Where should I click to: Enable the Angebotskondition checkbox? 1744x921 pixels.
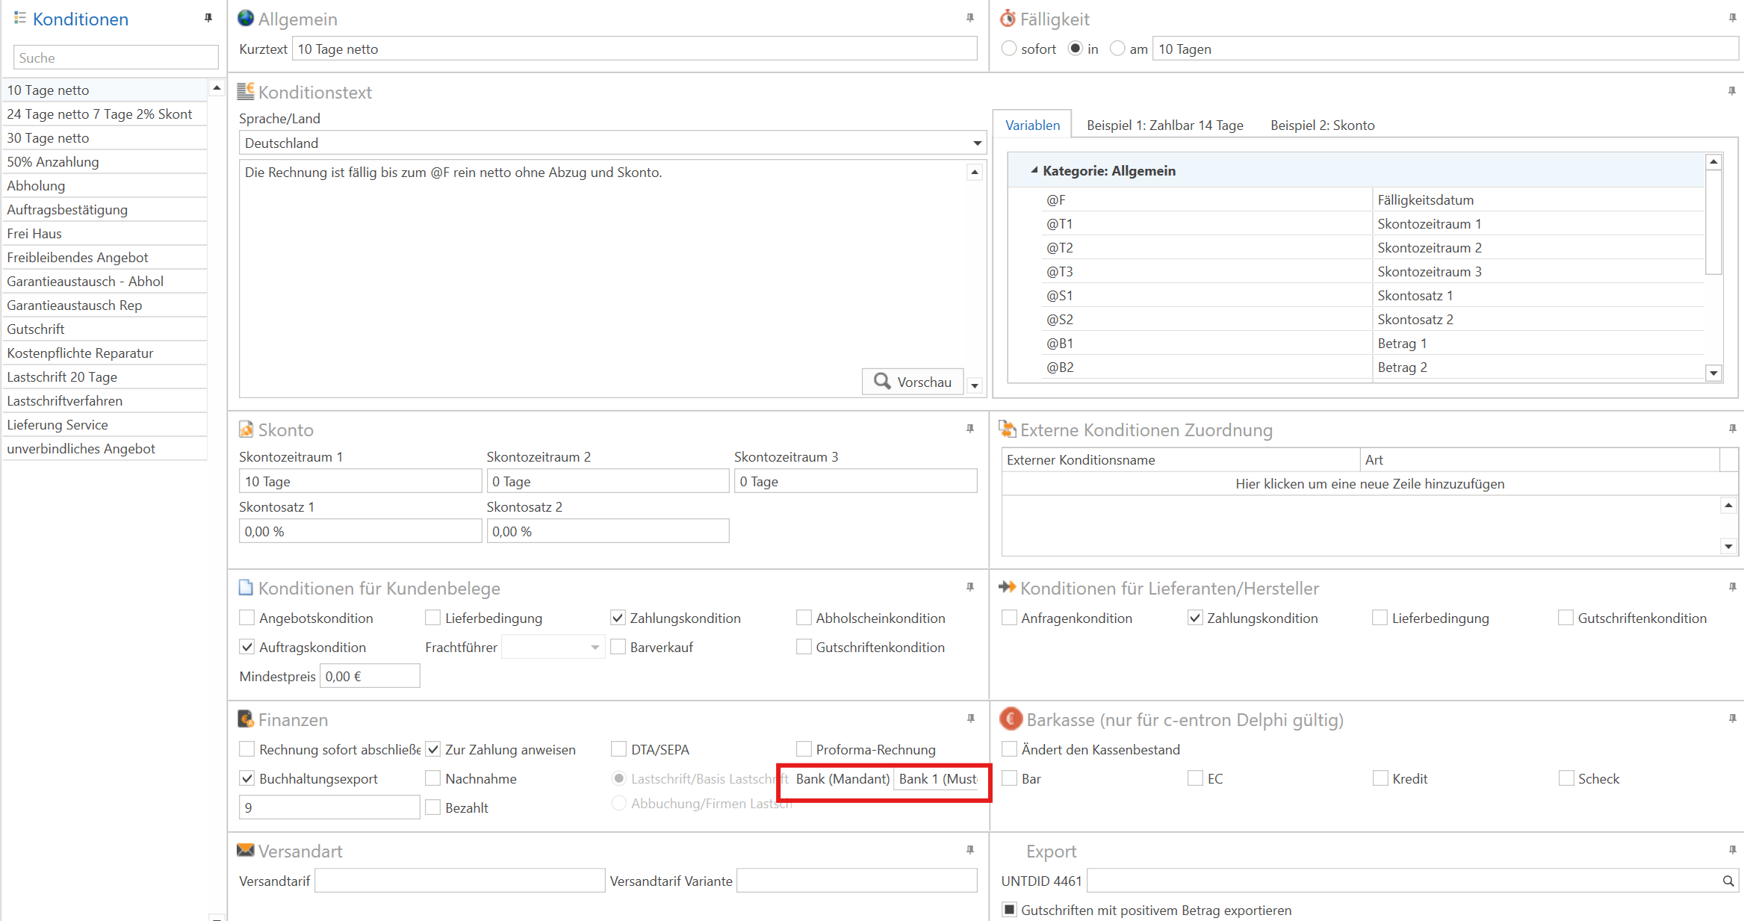pyautogui.click(x=246, y=618)
